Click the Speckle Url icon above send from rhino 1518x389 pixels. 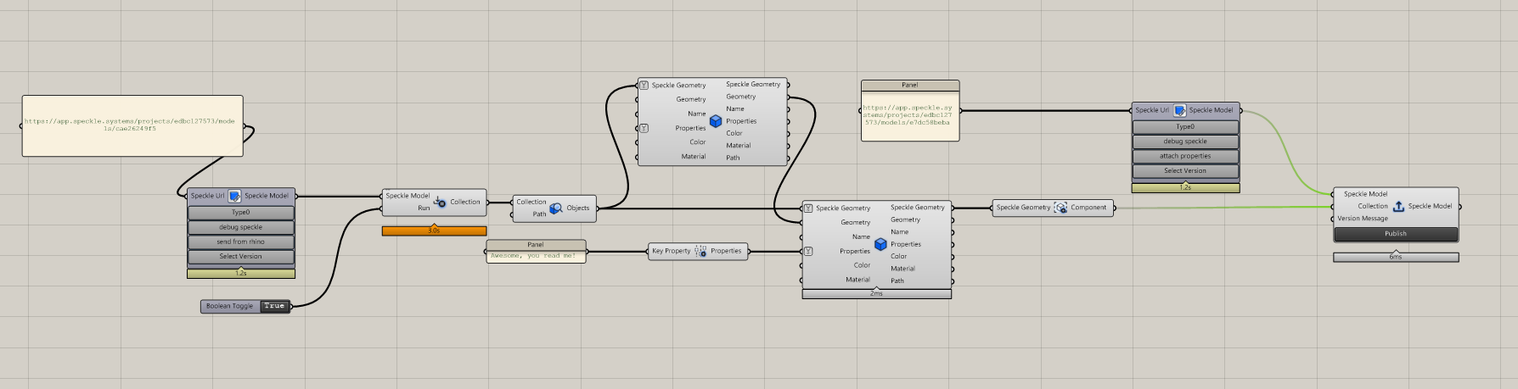pos(234,196)
